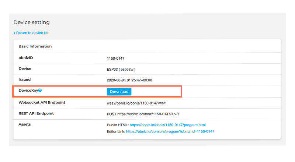This screenshot has height=162, width=295.
Task: Click the Assets row label
Action: [x=25, y=124]
